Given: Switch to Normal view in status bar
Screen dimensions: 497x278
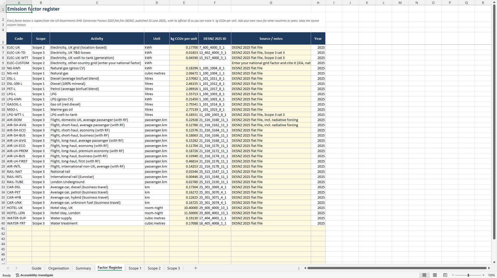Looking at the screenshot, I should pyautogui.click(x=424, y=275).
